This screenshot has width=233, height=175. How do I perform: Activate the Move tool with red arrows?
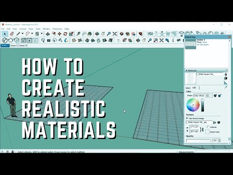point(59,34)
